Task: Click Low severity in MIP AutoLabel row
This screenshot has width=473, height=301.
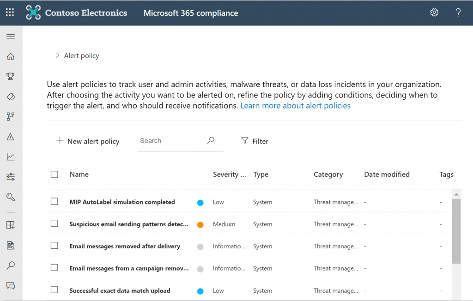Action: point(218,202)
